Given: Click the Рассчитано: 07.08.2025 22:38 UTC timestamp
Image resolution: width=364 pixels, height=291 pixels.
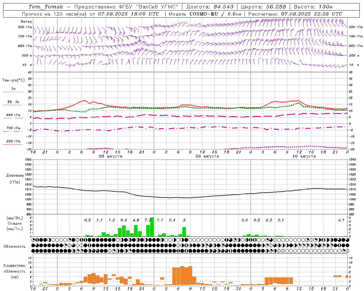Looking at the screenshot, I should click(295, 14).
